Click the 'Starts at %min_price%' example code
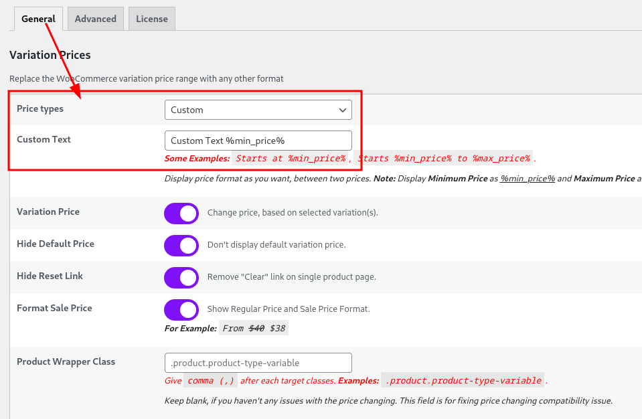642x419 pixels. tap(291, 159)
